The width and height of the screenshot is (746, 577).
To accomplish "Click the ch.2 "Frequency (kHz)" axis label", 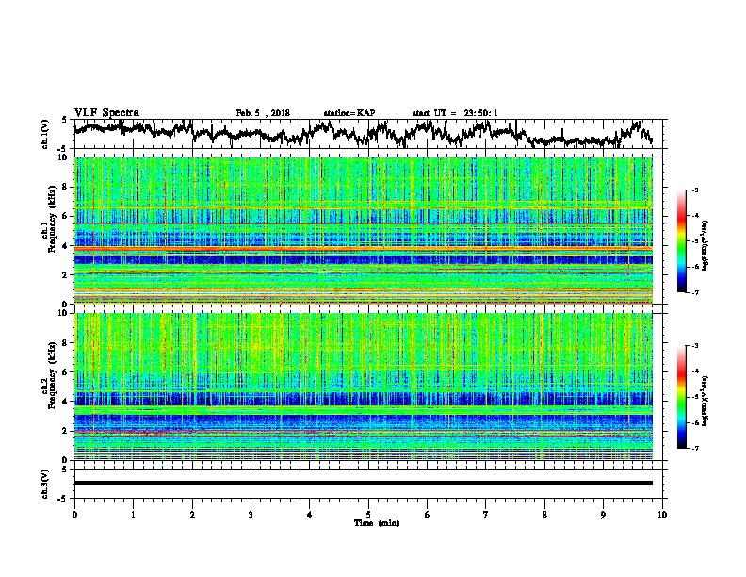I will [x=52, y=375].
